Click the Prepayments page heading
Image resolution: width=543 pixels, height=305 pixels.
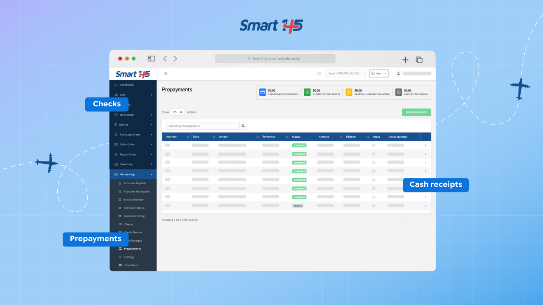pyautogui.click(x=177, y=89)
